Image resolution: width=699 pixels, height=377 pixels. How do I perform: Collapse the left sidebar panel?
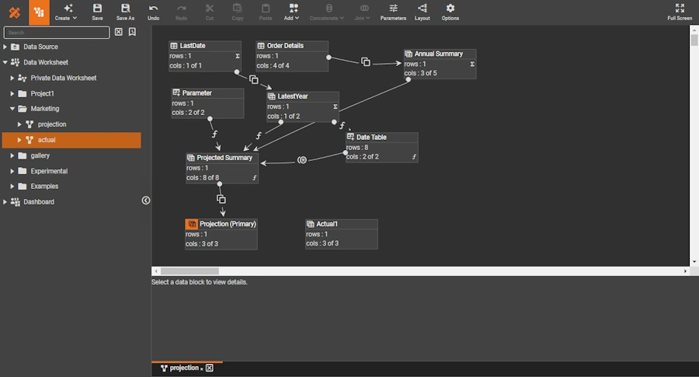[146, 201]
